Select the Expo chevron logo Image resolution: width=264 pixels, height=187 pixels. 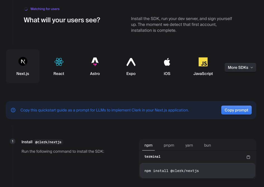tap(131, 62)
